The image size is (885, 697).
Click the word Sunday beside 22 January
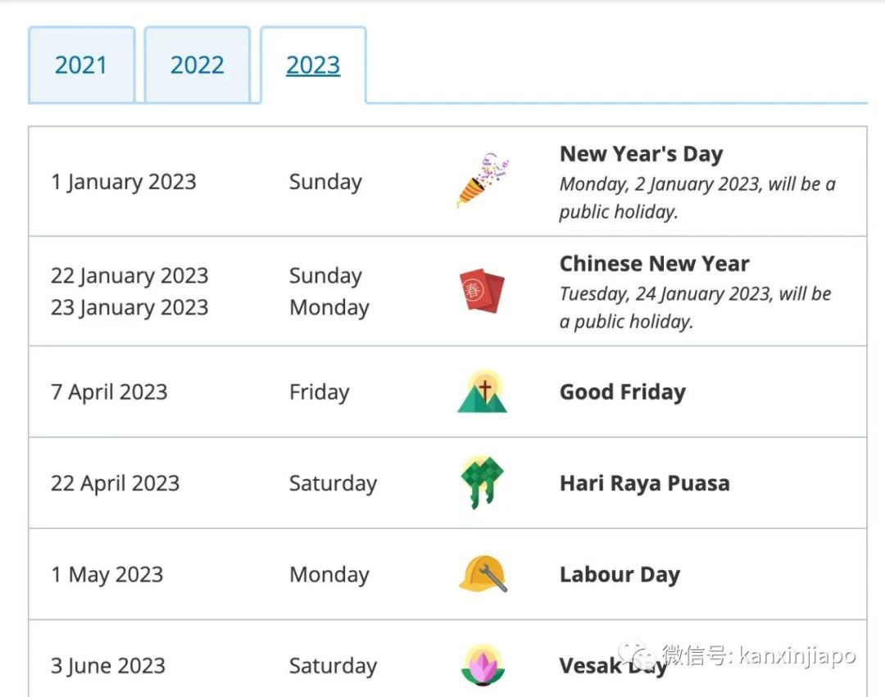coord(324,276)
